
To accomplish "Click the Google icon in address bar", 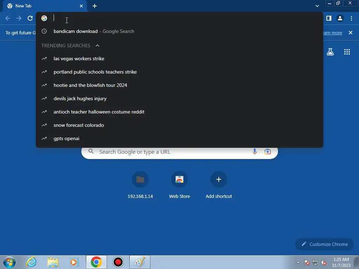I will pos(44,18).
